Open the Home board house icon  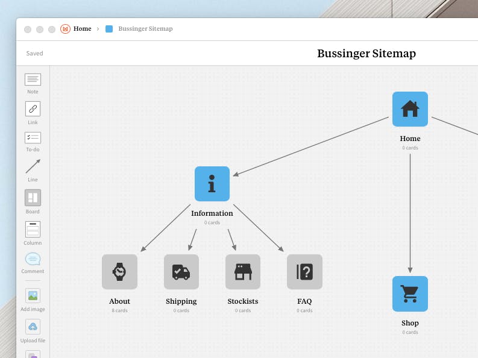coord(410,109)
